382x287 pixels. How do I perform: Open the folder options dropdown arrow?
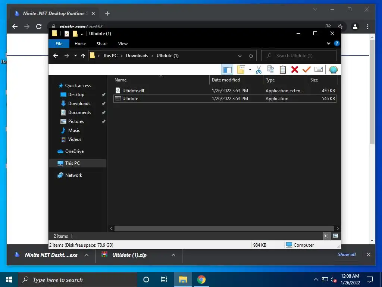(x=250, y=70)
